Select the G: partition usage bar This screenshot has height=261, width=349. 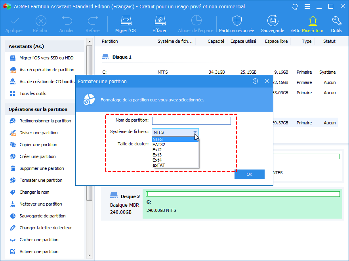click(x=242, y=194)
